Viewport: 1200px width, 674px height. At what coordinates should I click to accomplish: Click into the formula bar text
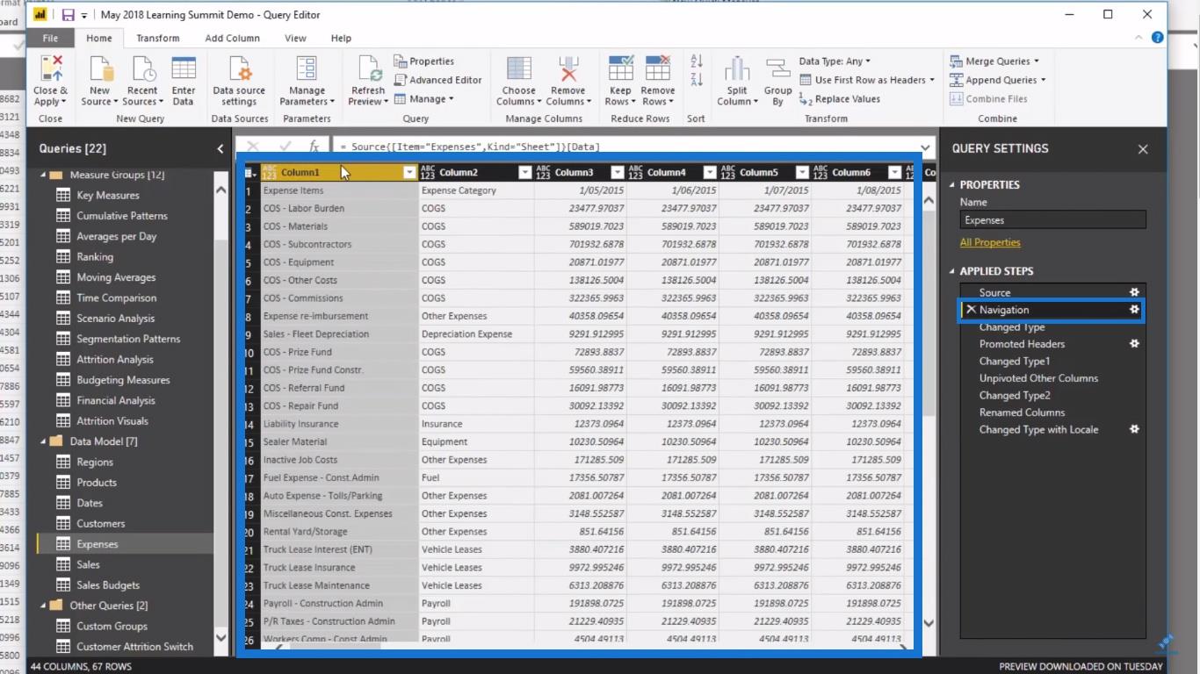point(470,147)
